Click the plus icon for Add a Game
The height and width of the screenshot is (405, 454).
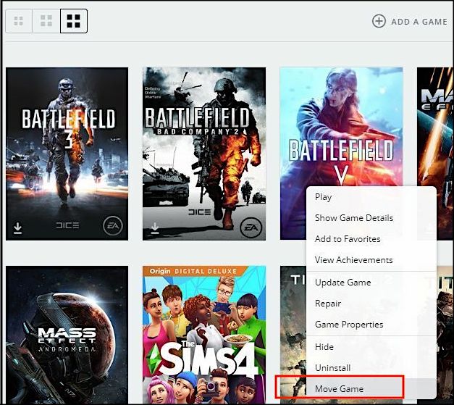coord(379,21)
